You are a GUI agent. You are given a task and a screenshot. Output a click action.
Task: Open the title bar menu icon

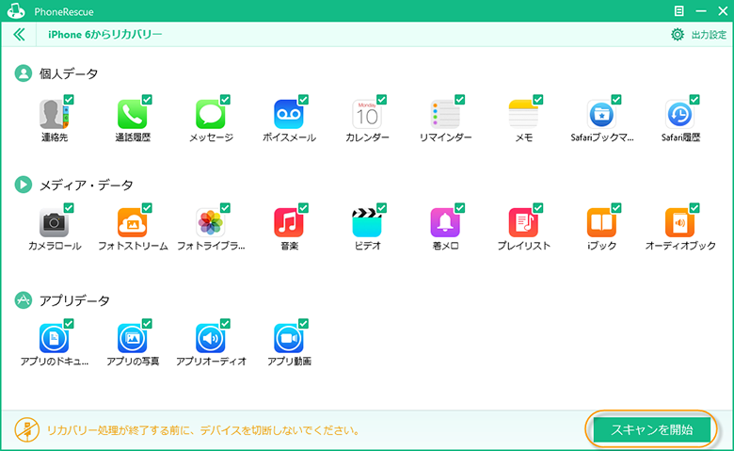tap(678, 10)
